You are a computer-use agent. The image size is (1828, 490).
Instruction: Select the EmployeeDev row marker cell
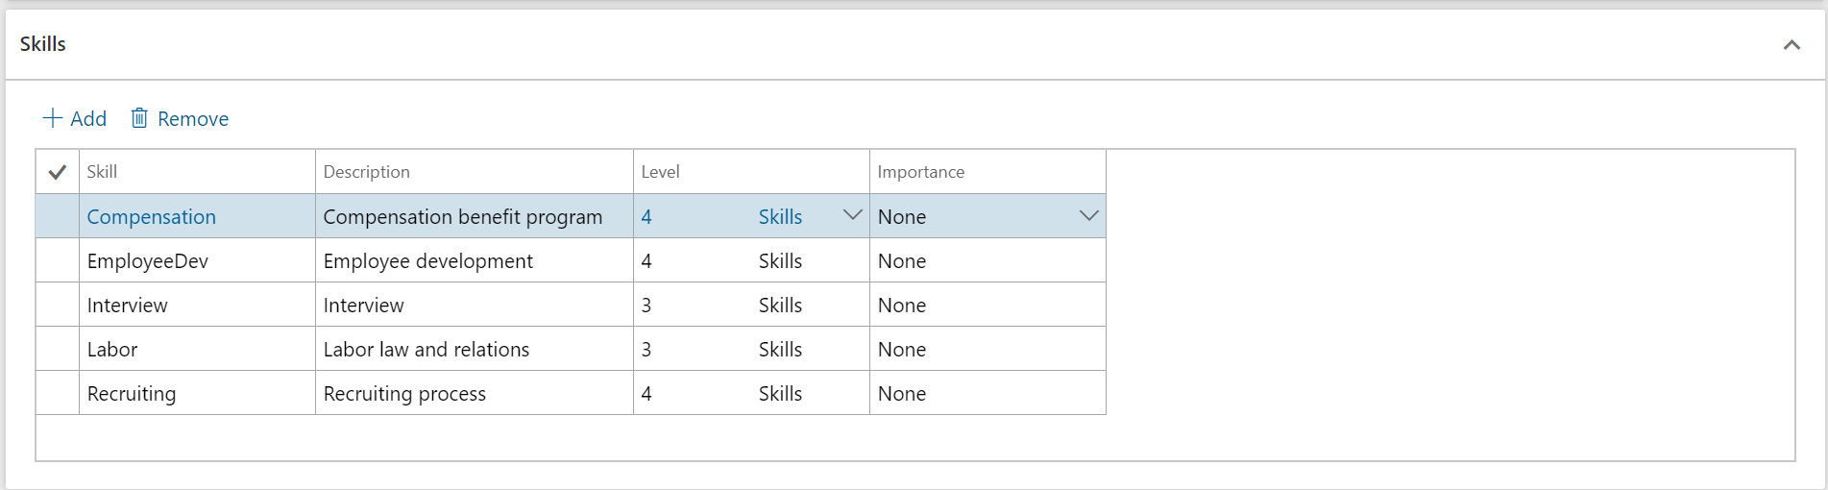[x=58, y=260]
